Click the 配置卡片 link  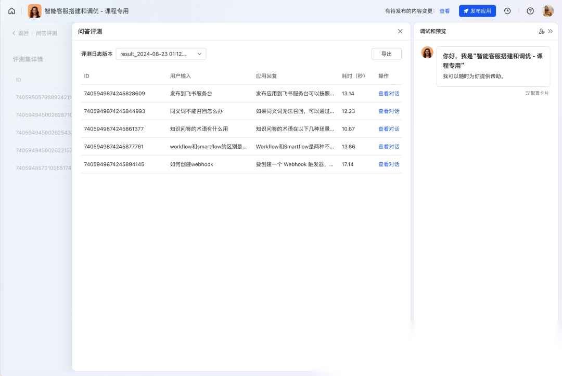point(537,93)
